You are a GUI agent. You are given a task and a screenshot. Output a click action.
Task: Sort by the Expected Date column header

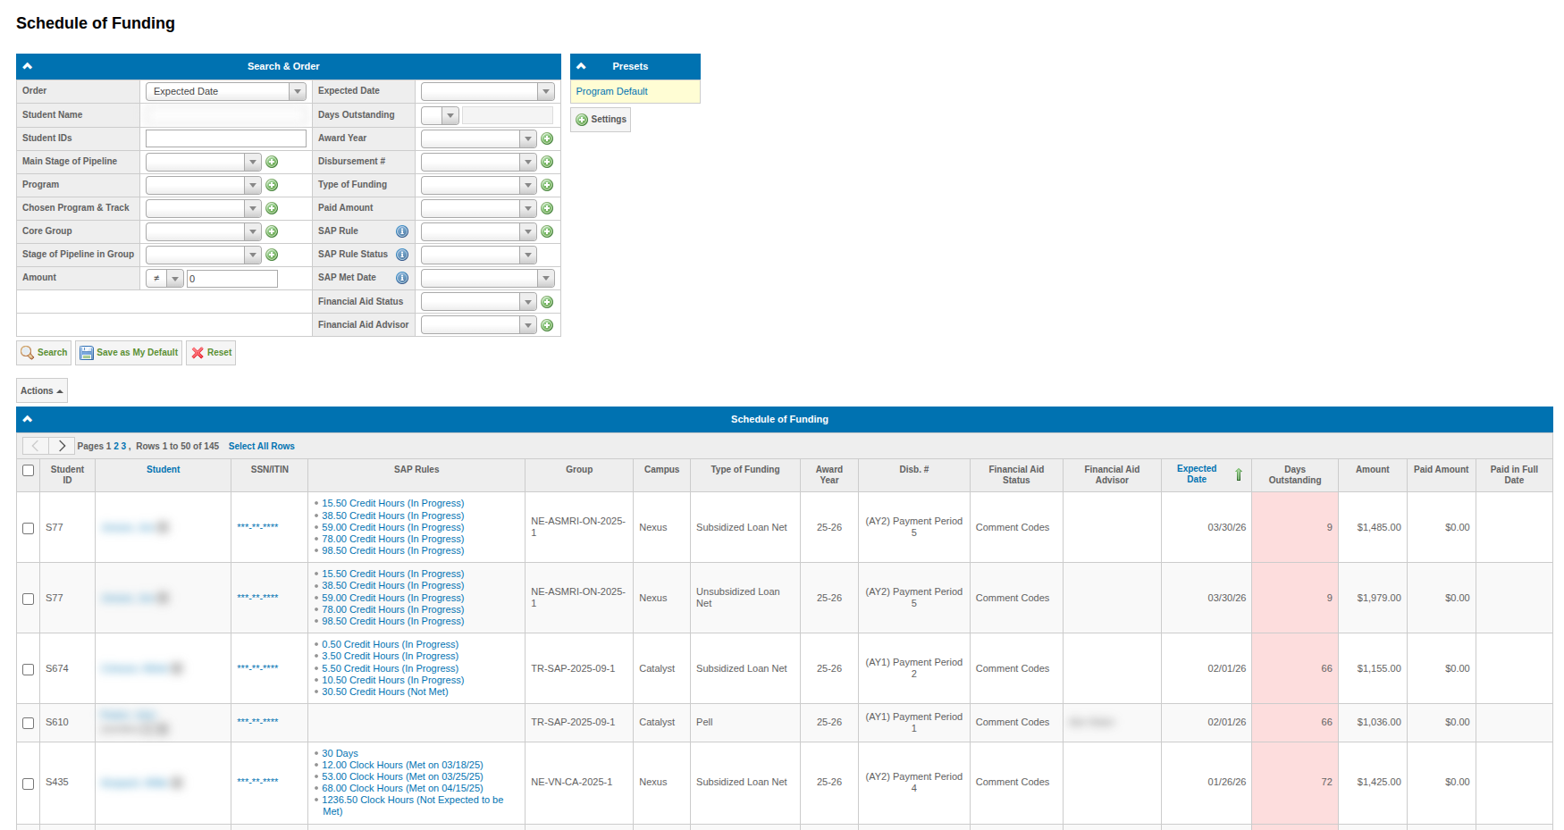point(1196,474)
